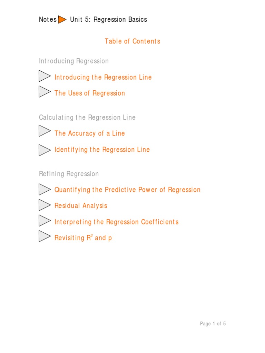Click the arrow icon before Residual Analysis

[44, 205]
